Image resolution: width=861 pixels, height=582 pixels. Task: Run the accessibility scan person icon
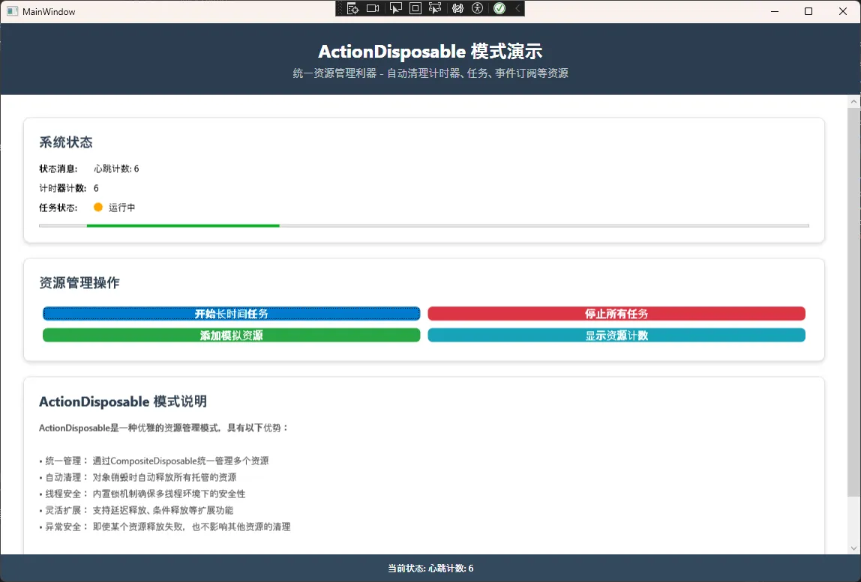(x=478, y=8)
